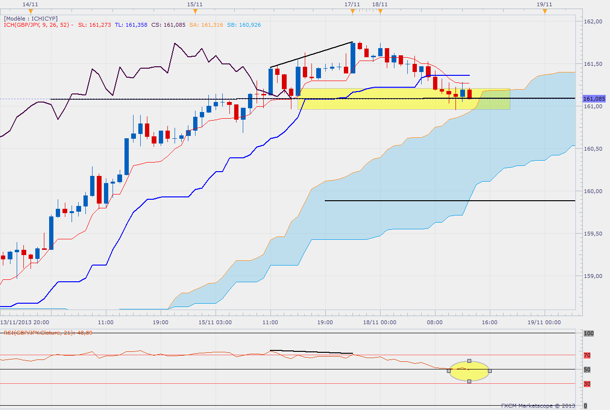
Task: Select the yellow rectangle zone on the price chart
Action: (x=403, y=99)
